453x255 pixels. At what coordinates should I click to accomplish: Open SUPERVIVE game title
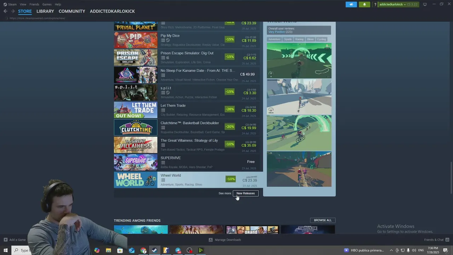coord(171,158)
